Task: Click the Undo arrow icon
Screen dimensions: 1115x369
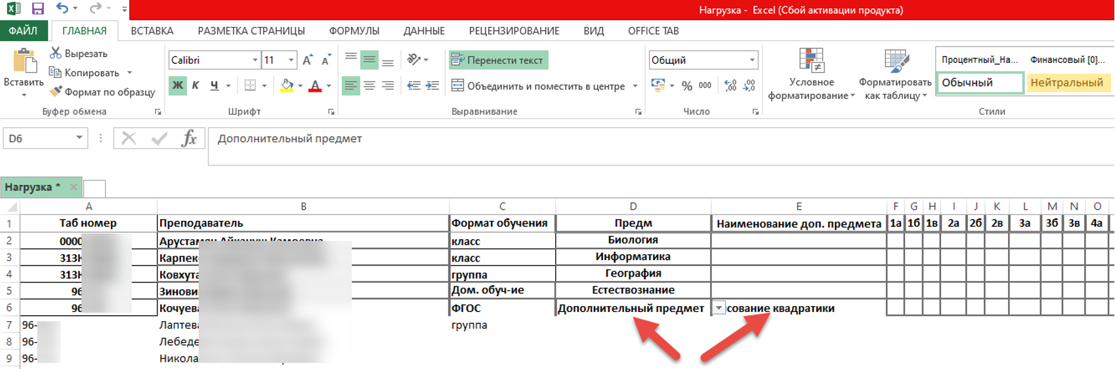Action: coord(62,9)
